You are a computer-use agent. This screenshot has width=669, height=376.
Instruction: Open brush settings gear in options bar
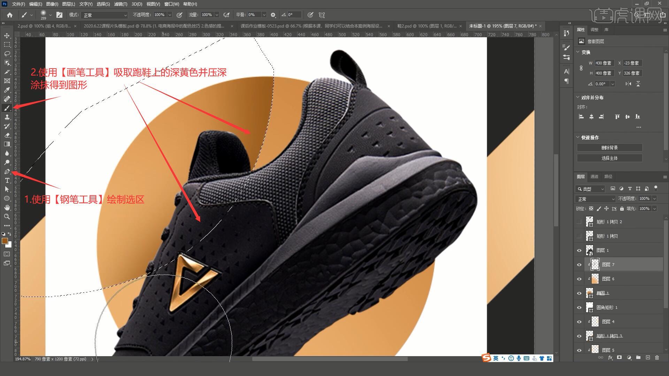273,15
